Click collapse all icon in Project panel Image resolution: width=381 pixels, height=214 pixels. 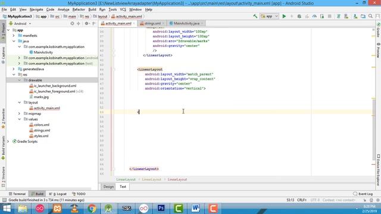(78, 24)
